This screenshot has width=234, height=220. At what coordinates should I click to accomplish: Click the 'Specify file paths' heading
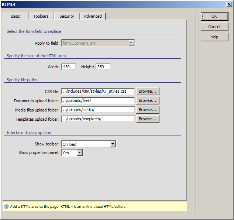tap(22, 80)
